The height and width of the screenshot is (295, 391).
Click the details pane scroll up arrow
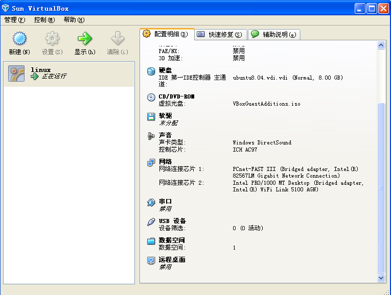[x=381, y=45]
